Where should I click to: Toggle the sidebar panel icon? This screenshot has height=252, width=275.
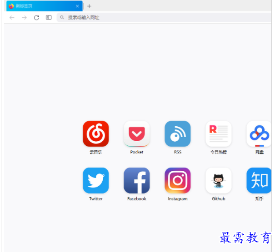49,17
